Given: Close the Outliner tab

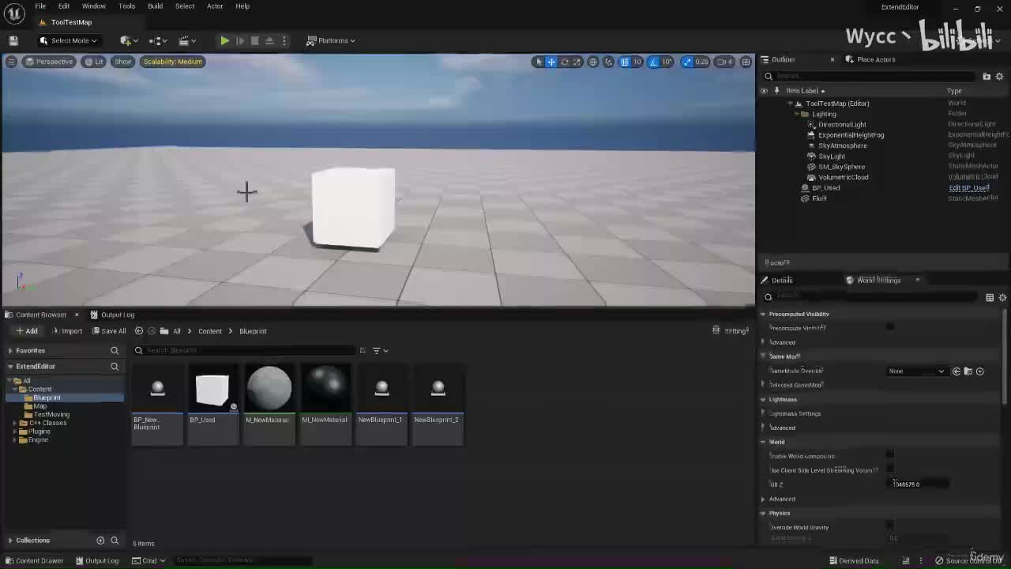Looking at the screenshot, I should (832, 59).
